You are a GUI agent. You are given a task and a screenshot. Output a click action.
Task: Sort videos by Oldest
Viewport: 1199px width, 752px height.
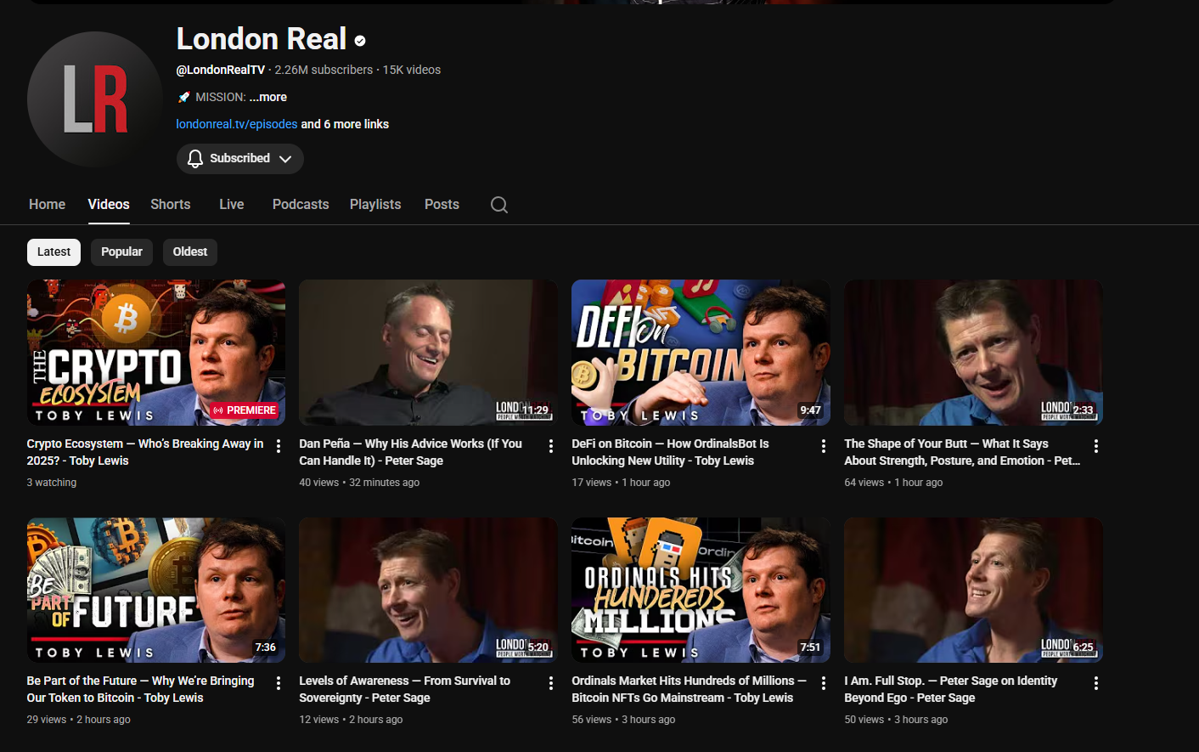pos(190,252)
